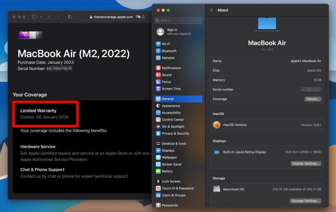Viewport: 336px width, 212px height.
Task: Click the Macintosh HD storage row
Action: tap(267, 189)
